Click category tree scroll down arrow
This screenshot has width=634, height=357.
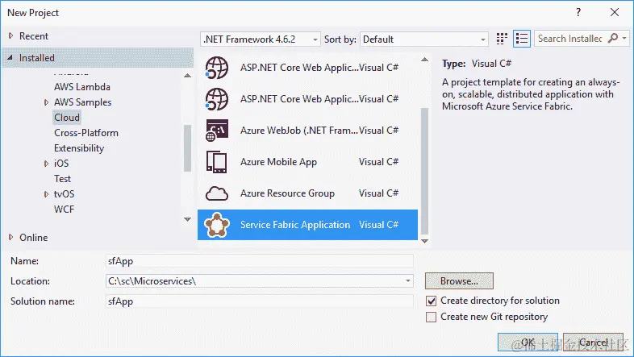pyautogui.click(x=187, y=219)
